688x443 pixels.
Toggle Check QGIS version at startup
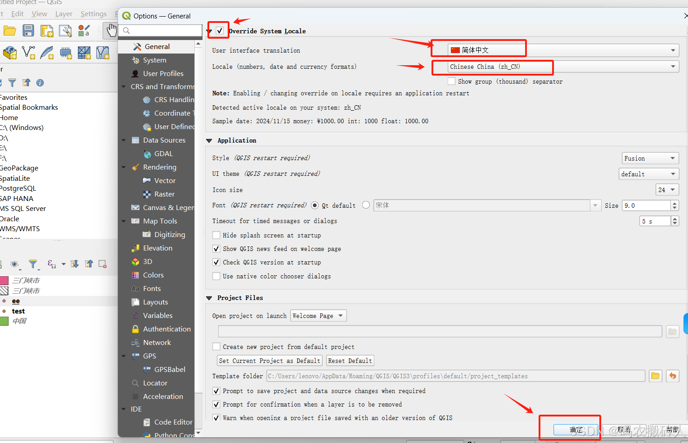216,262
